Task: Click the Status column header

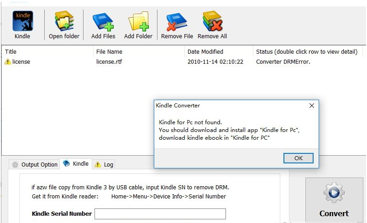Action: coord(308,51)
